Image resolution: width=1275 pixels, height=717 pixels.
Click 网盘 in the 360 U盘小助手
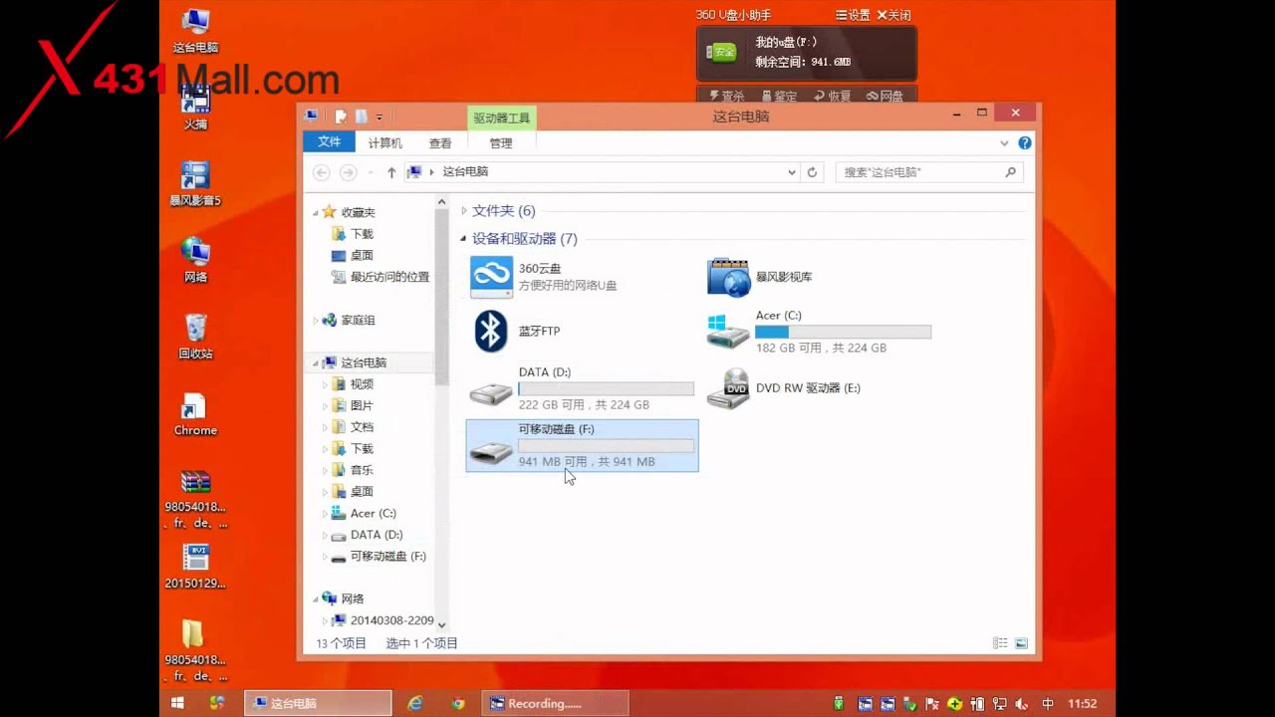[x=885, y=97]
